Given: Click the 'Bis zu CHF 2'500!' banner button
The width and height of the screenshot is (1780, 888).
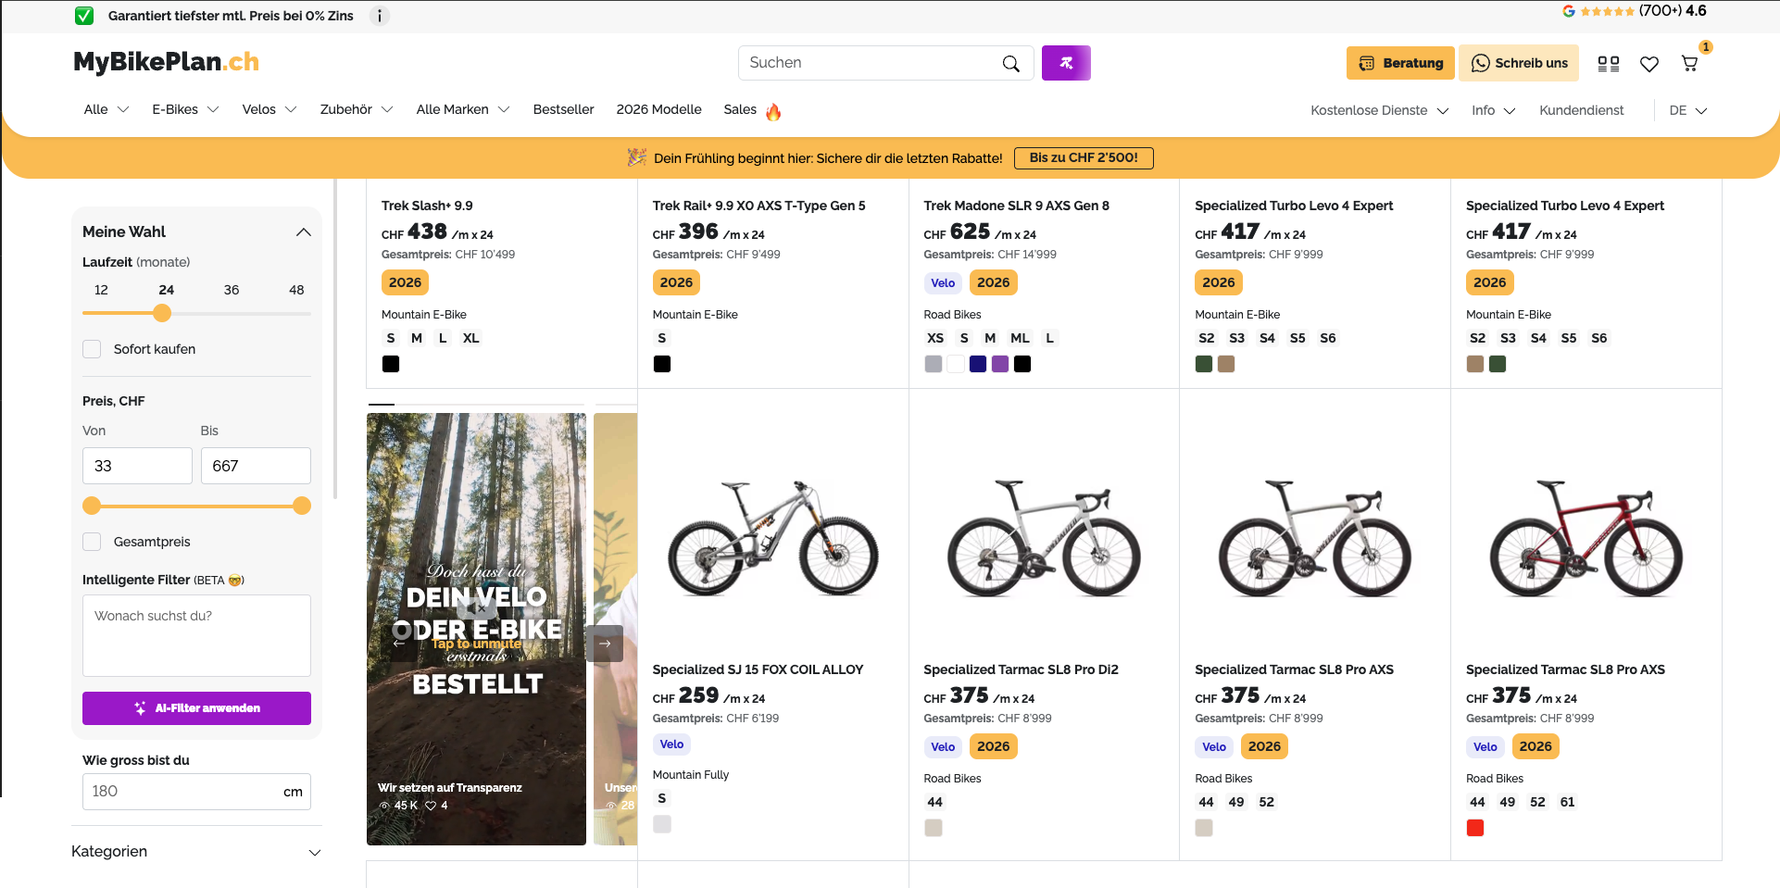Looking at the screenshot, I should point(1084,158).
